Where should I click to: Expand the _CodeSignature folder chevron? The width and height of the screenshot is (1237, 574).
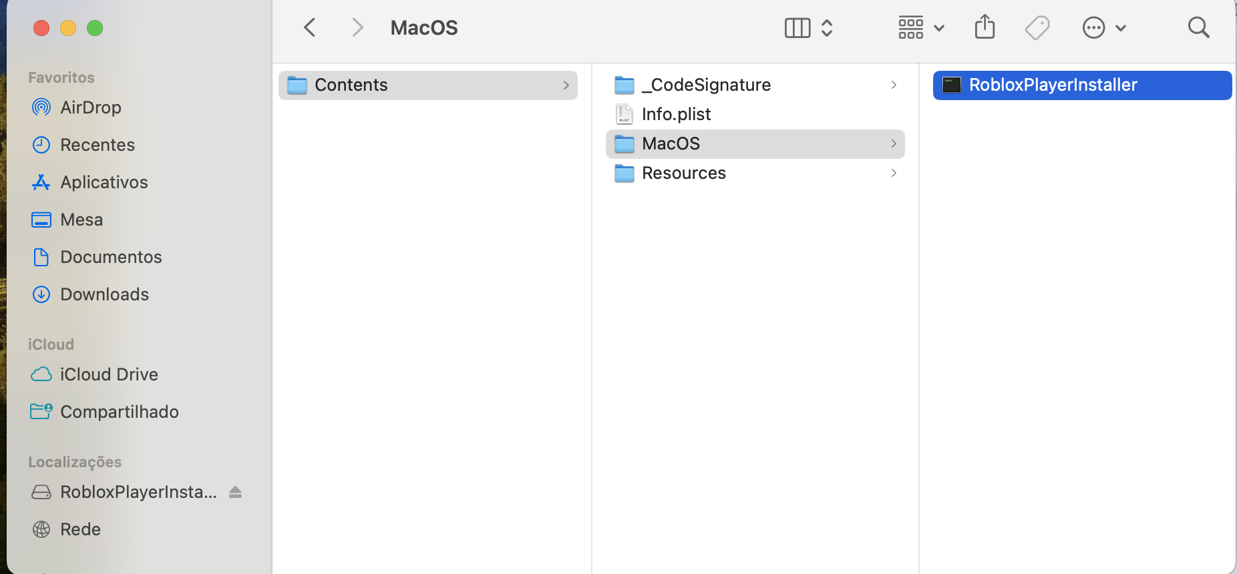894,85
